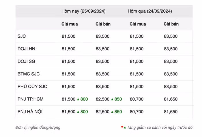Select the SJC row label

pyautogui.click(x=22, y=37)
